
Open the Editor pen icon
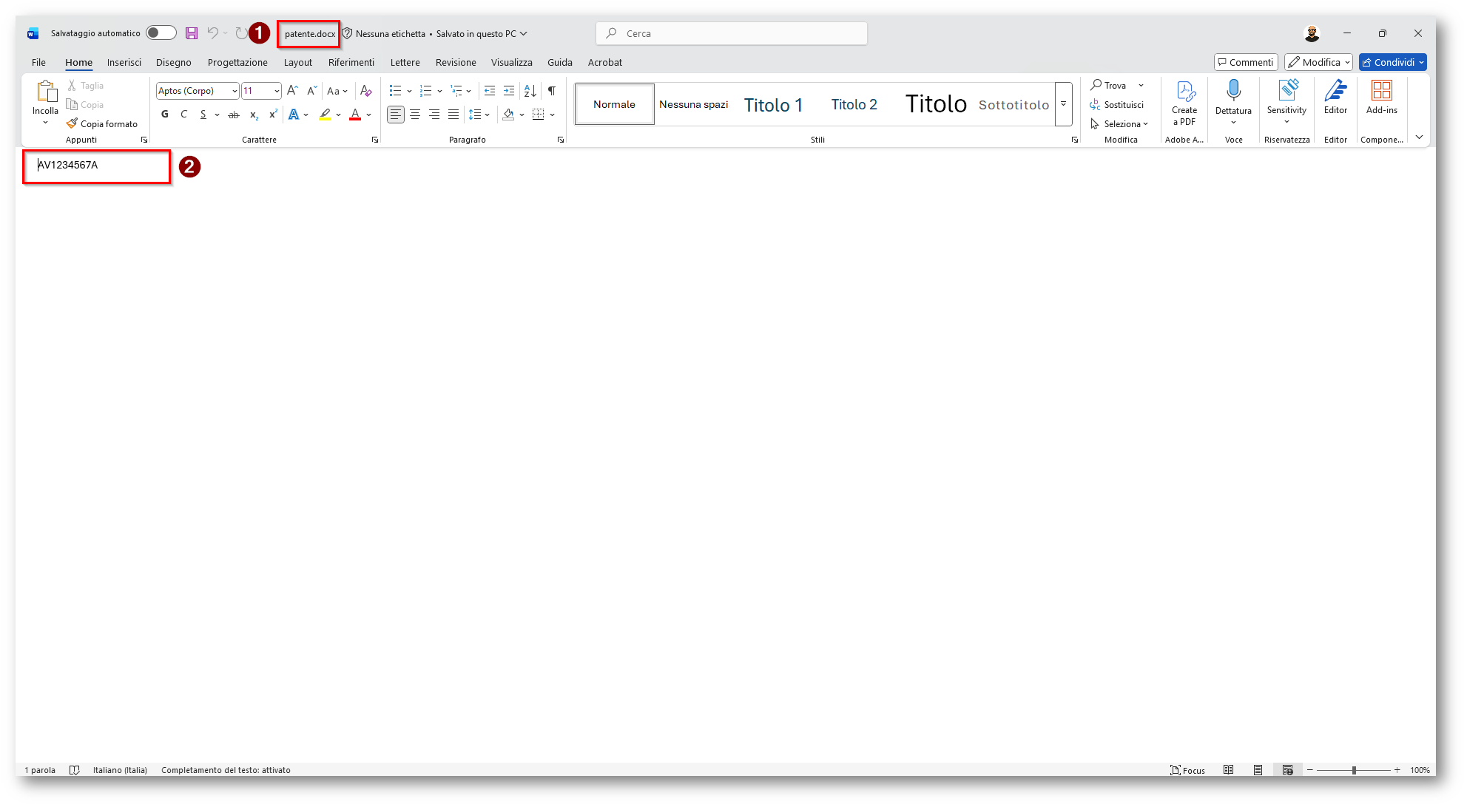point(1335,91)
